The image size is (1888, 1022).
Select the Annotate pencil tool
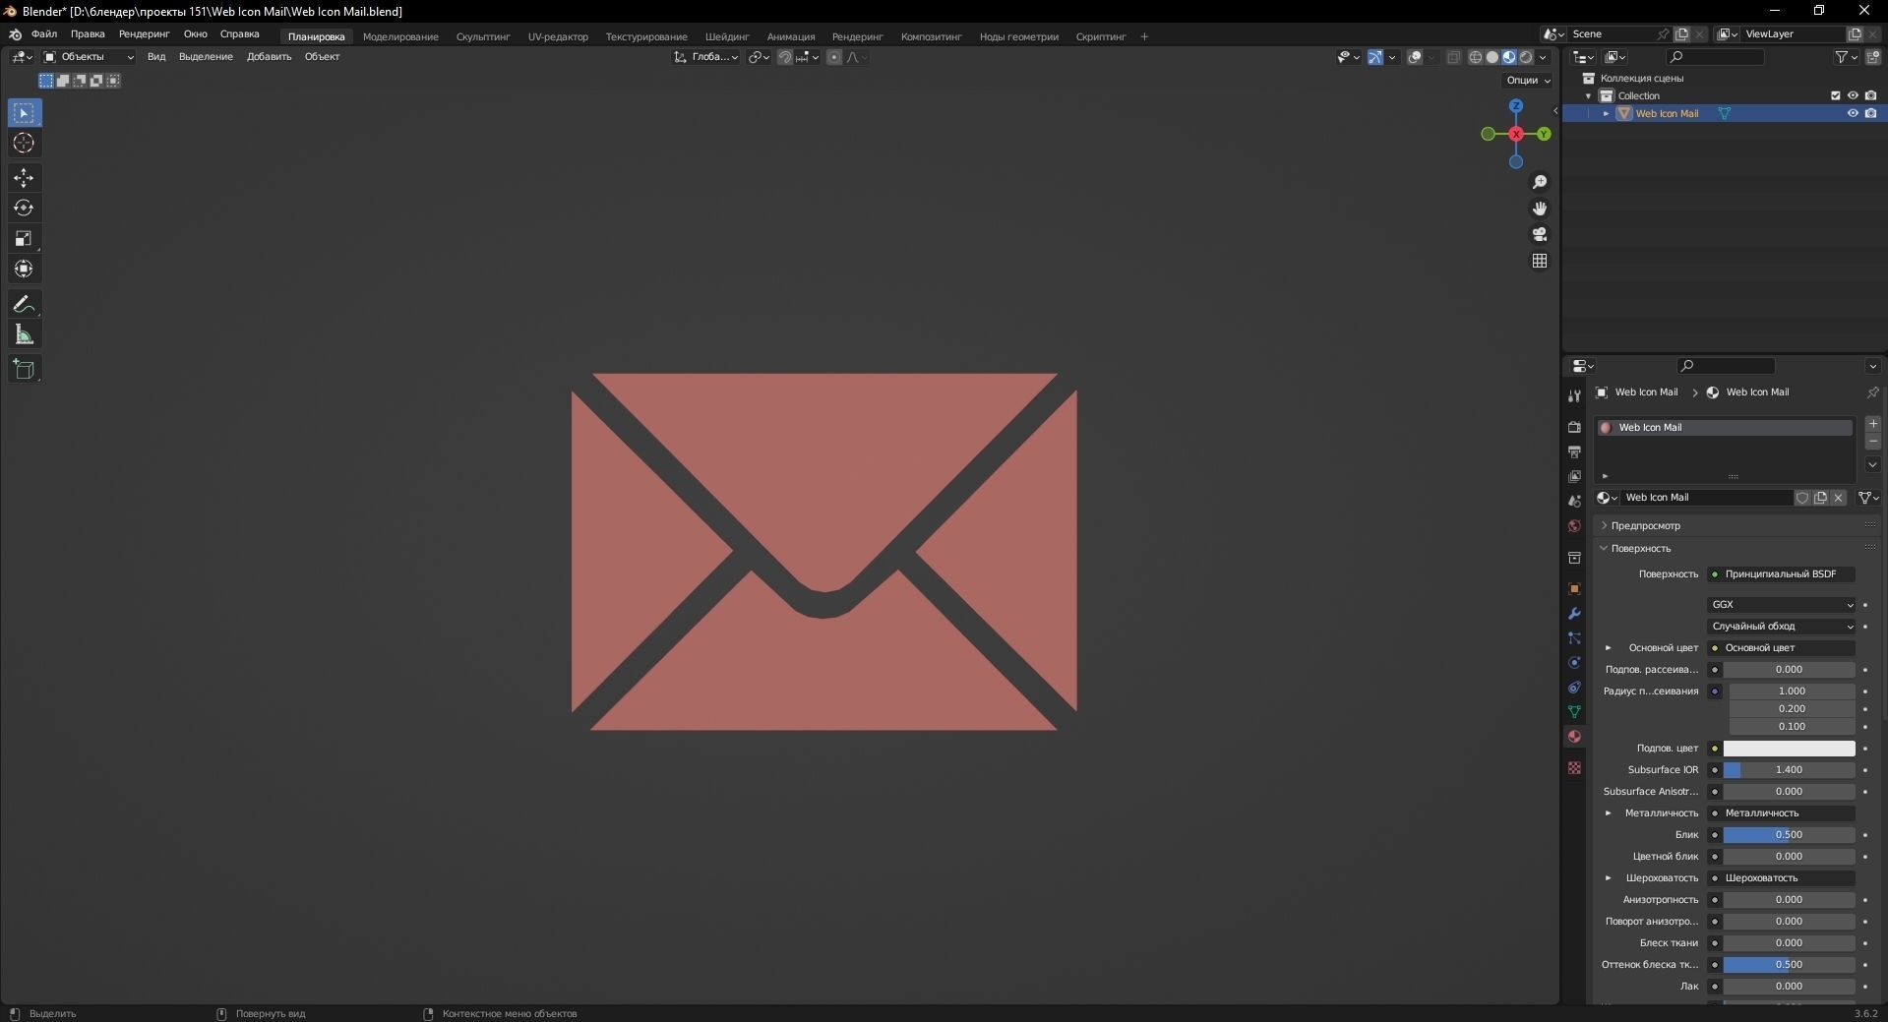(x=25, y=305)
